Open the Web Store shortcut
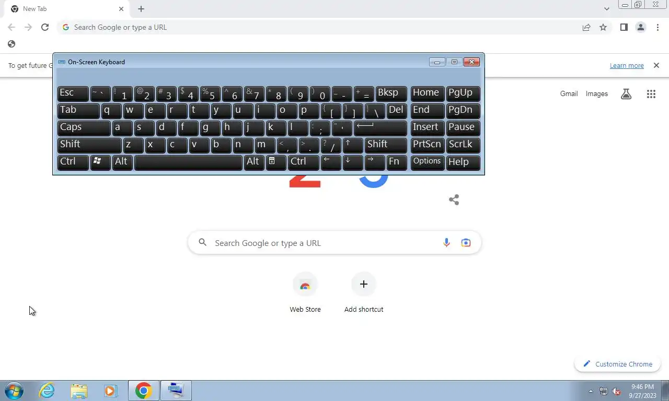This screenshot has width=669, height=401. (305, 293)
